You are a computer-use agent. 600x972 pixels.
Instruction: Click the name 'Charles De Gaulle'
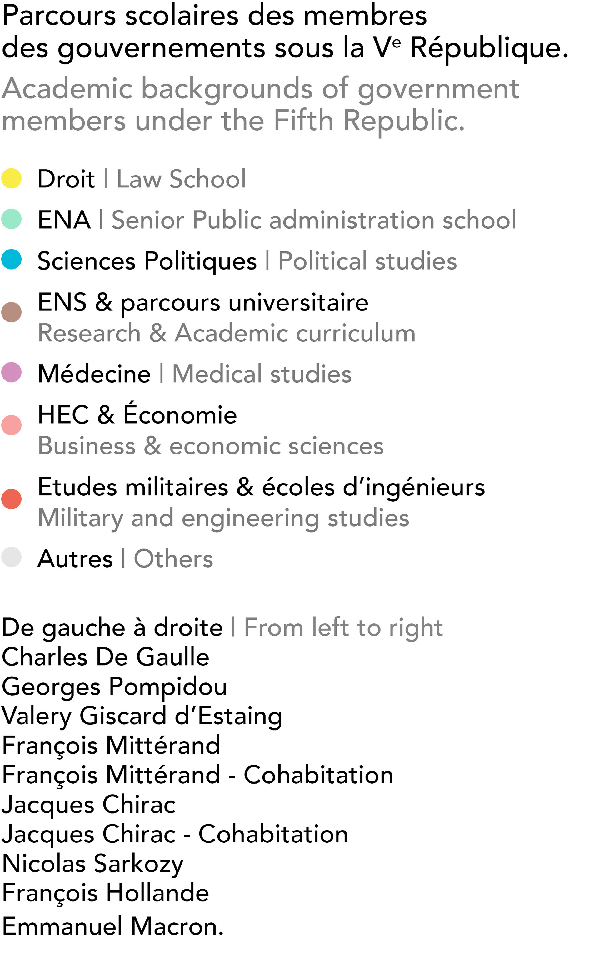(x=106, y=657)
